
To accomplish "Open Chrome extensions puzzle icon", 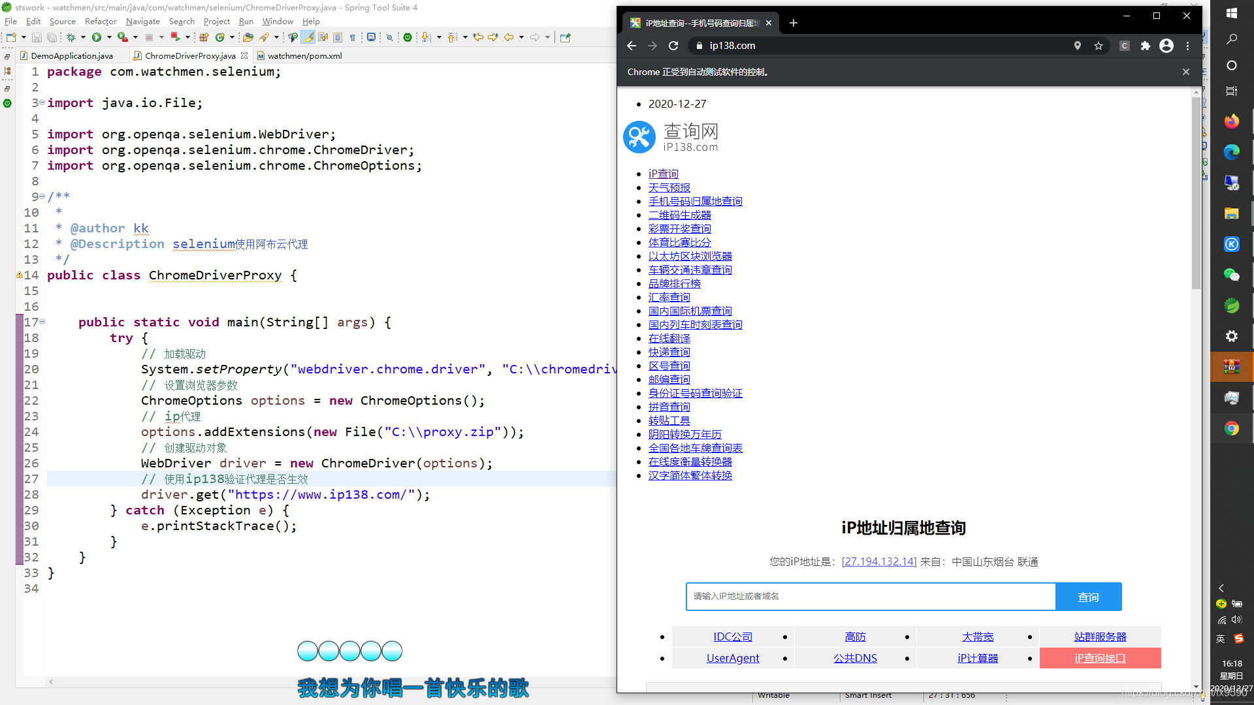I will (x=1145, y=46).
